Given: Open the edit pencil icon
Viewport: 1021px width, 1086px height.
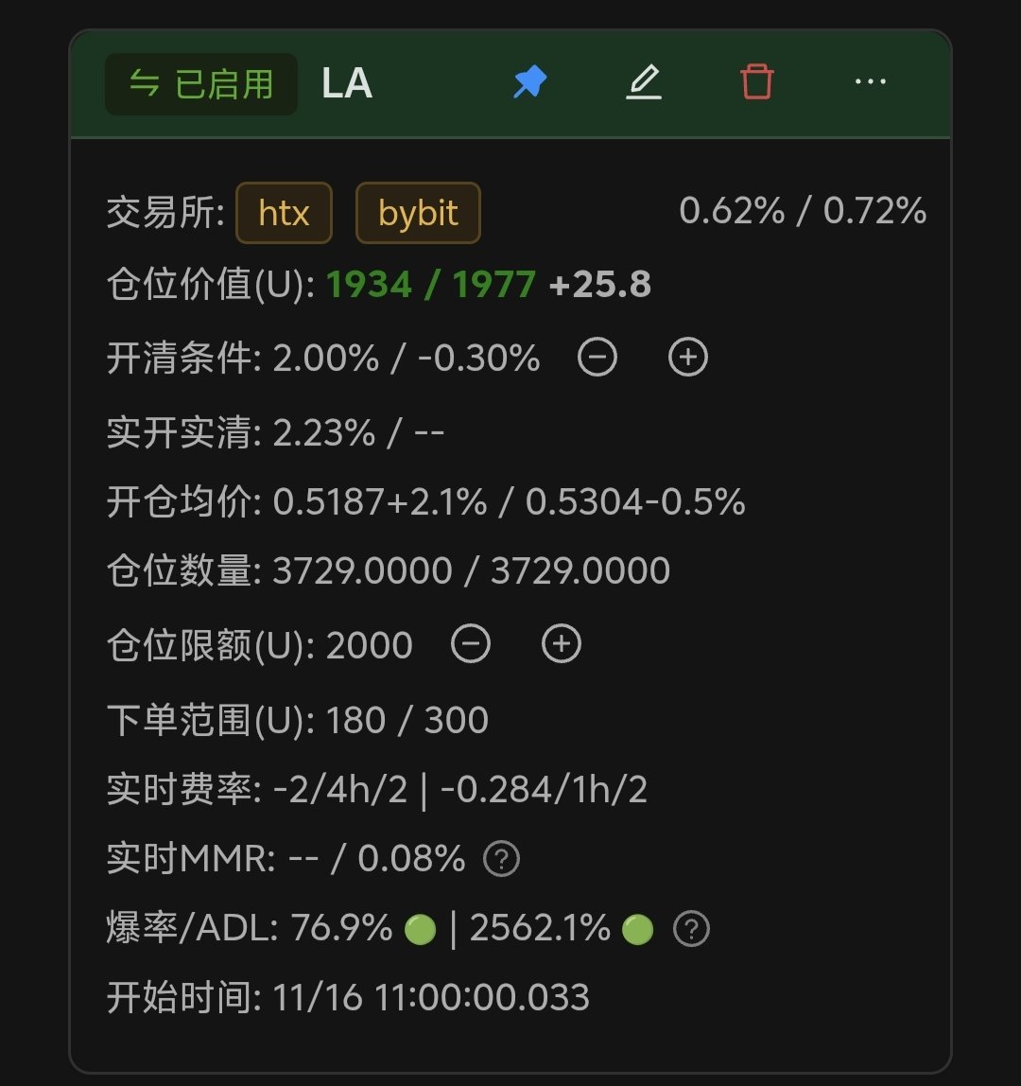Looking at the screenshot, I should (644, 82).
